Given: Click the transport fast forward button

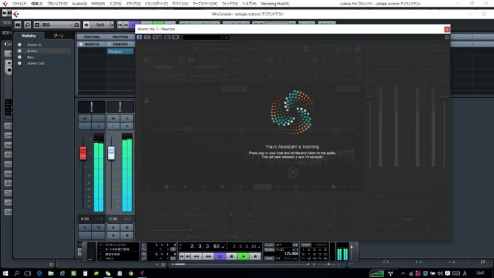Looking at the screenshot, I should 208,257.
